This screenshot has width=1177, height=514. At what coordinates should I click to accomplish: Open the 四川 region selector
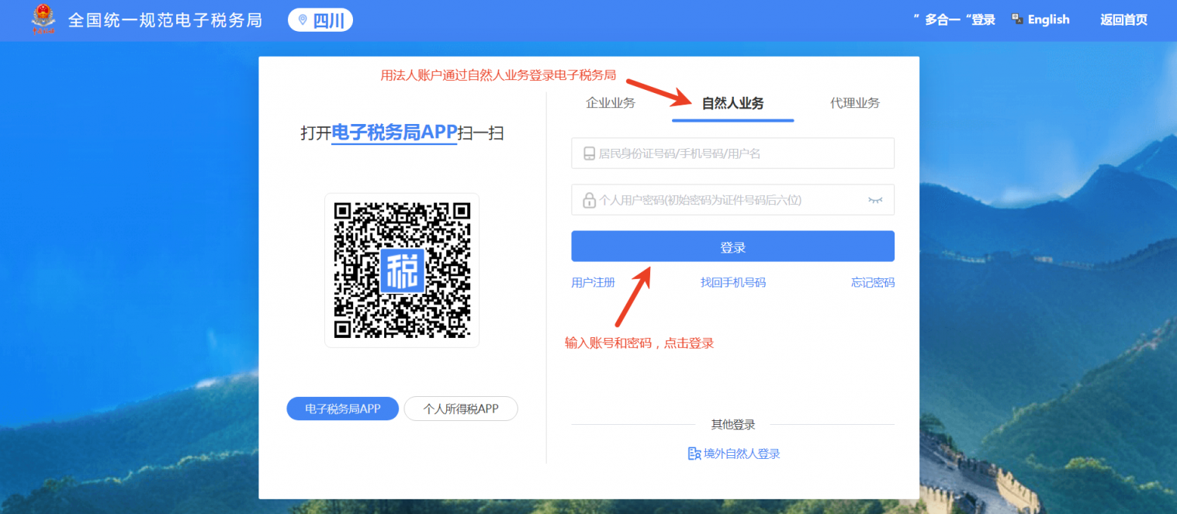[320, 20]
